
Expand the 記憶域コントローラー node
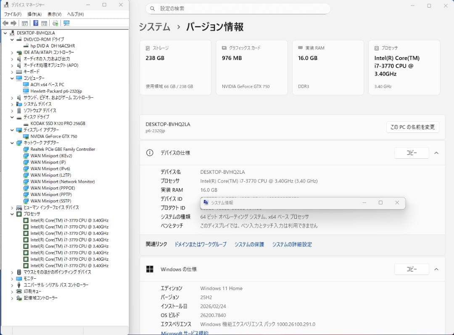click(x=12, y=298)
